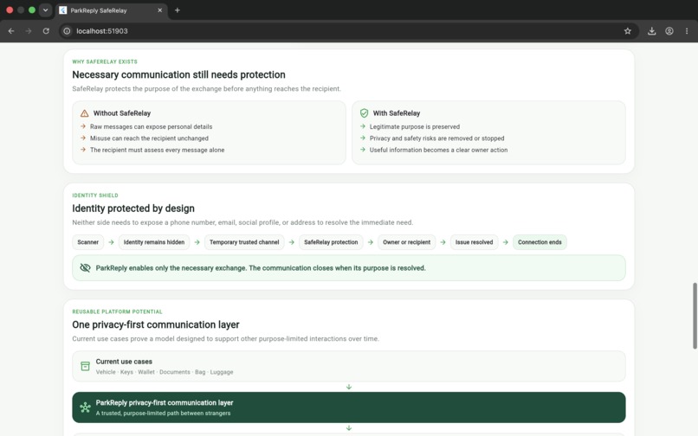Click the arrow between Temporary trusted channel and SafeRelay protection
698x436 pixels.
point(292,242)
